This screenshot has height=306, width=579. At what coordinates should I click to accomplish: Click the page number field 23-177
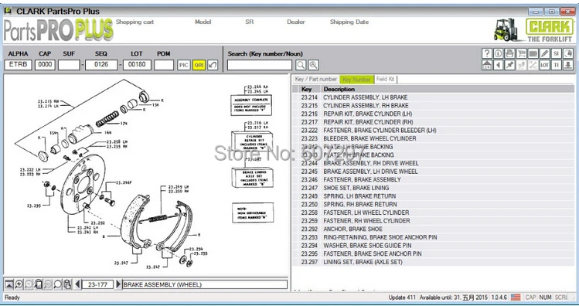tap(98, 284)
